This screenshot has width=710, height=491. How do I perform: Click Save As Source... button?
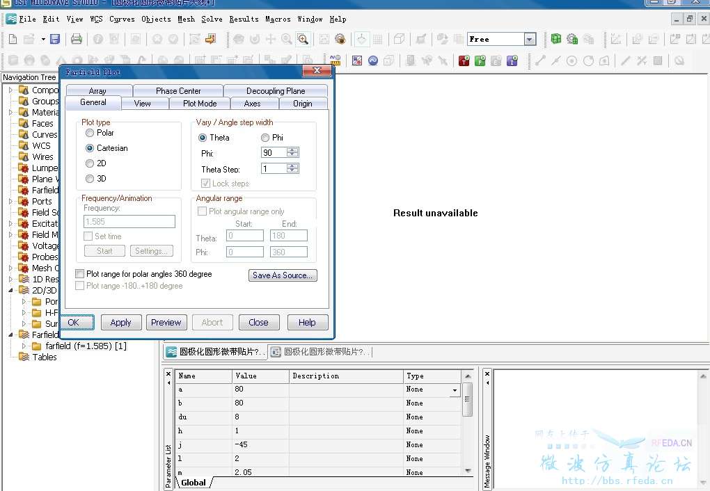click(x=283, y=275)
